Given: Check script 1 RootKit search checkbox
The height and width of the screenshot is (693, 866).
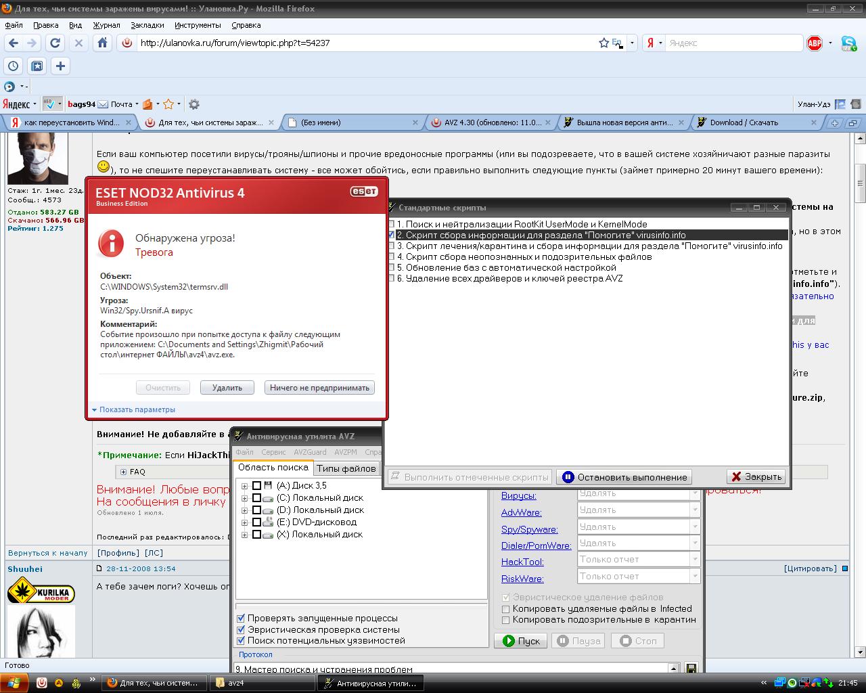Looking at the screenshot, I should [x=390, y=224].
